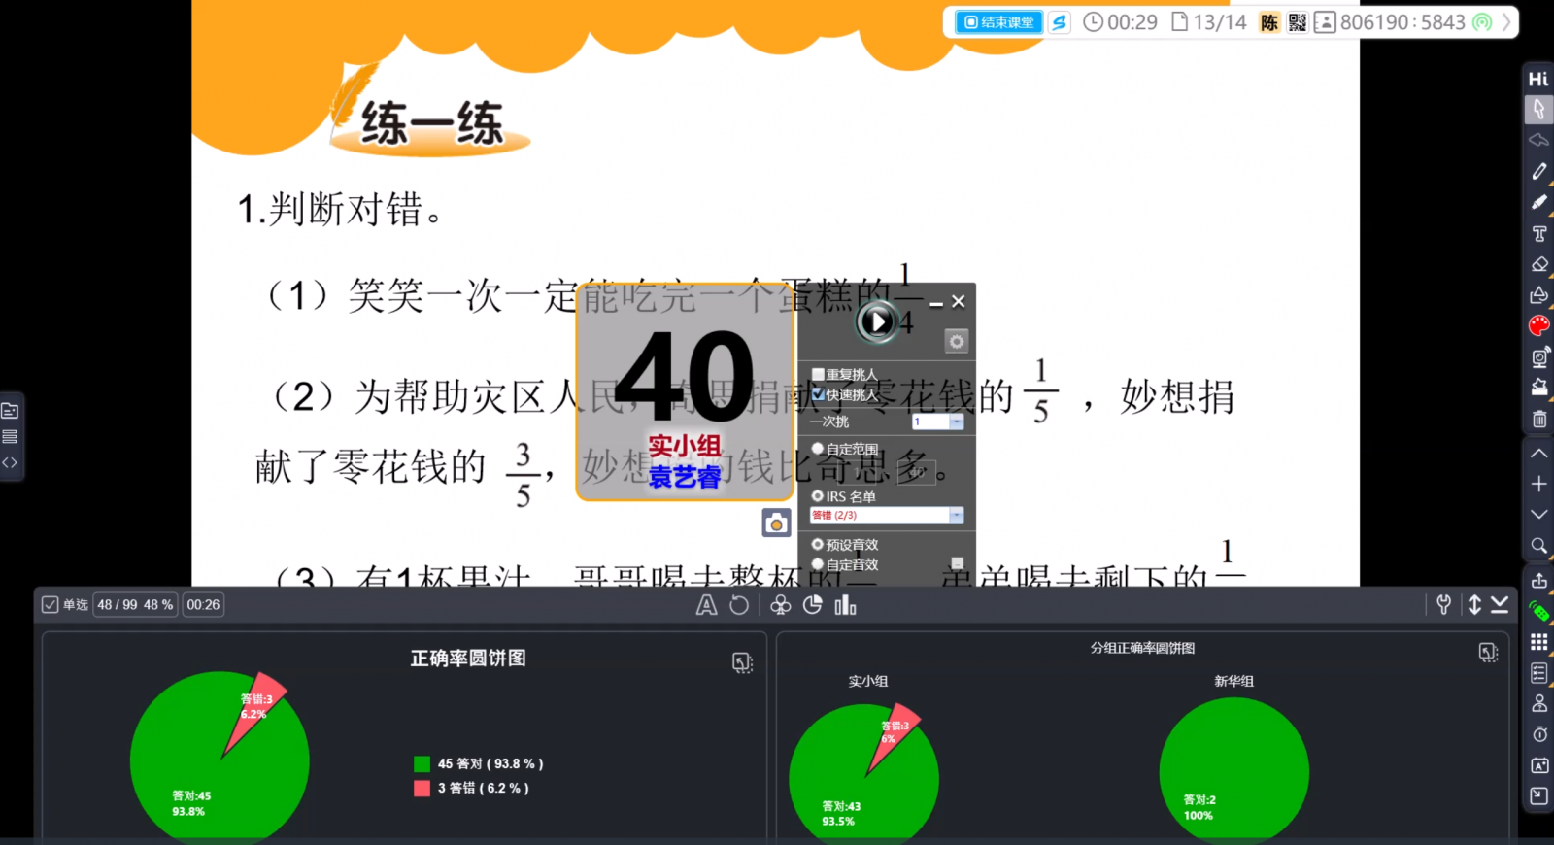Open the magnifier search tool

(1539, 546)
